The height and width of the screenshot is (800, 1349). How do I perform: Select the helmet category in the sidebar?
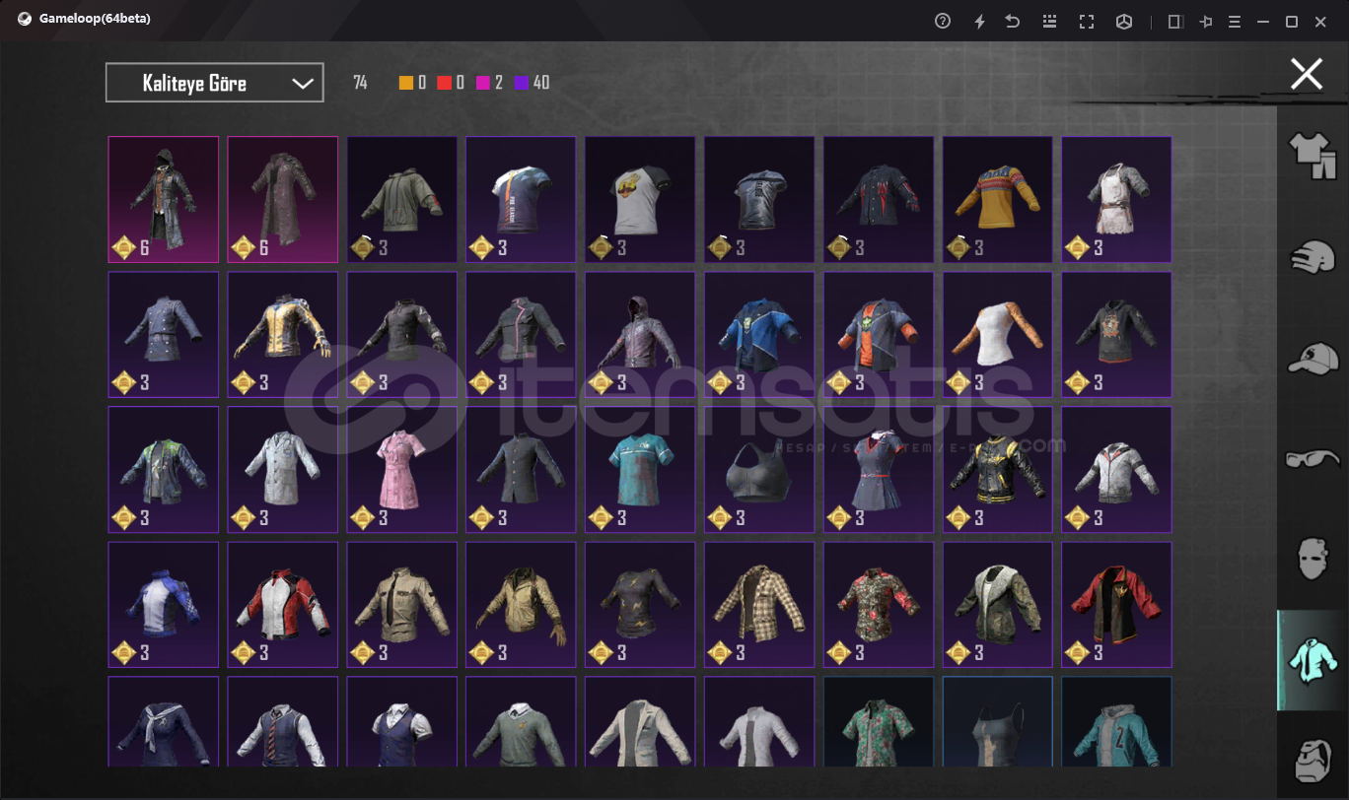tap(1313, 256)
